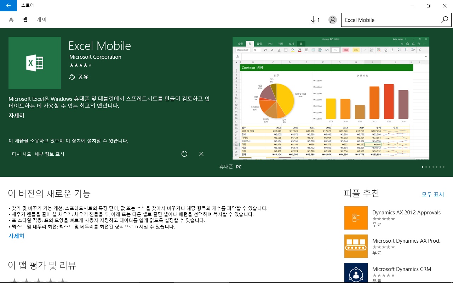Share the app using 공유
Image resolution: width=453 pixels, height=283 pixels.
[x=79, y=77]
